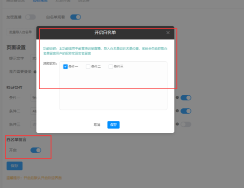Check 条件二 checkbox in dialog
Viewport: 244px width, 188px height.
pos(88,67)
